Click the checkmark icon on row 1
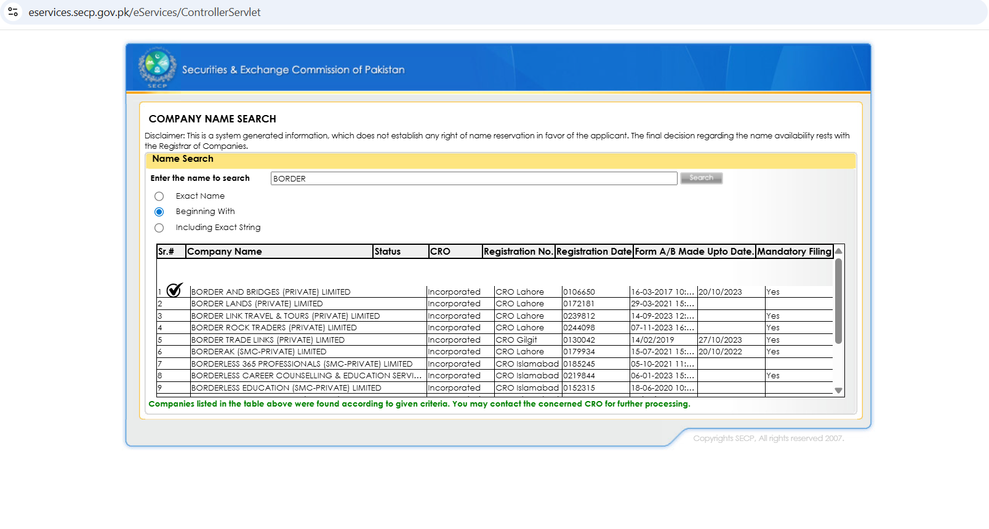Image resolution: width=989 pixels, height=529 pixels. click(175, 290)
